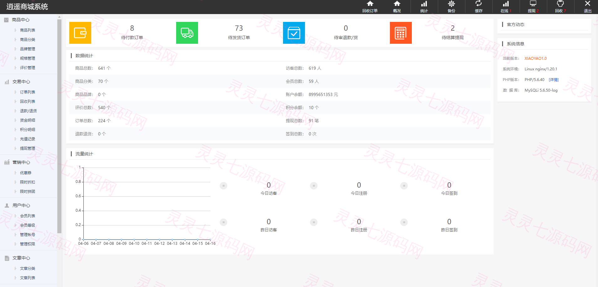Clear cache with the 缓存 icon
The image size is (598, 287).
(479, 7)
